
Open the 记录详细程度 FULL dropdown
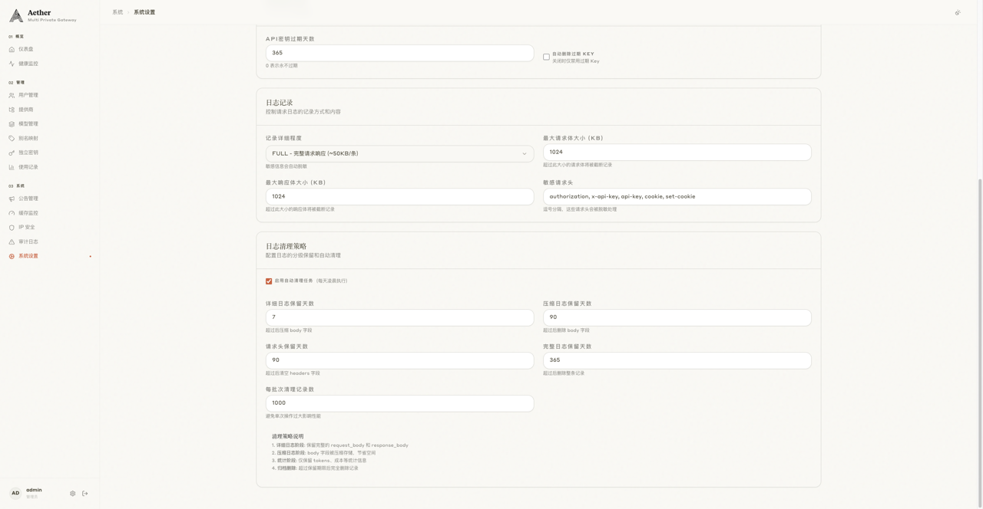[x=399, y=153]
